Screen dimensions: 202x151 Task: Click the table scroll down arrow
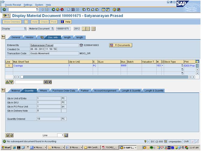pyautogui.click(x=197, y=73)
